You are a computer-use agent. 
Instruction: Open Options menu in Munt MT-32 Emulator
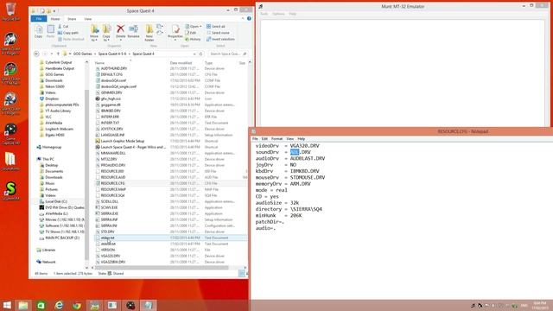[278, 14]
